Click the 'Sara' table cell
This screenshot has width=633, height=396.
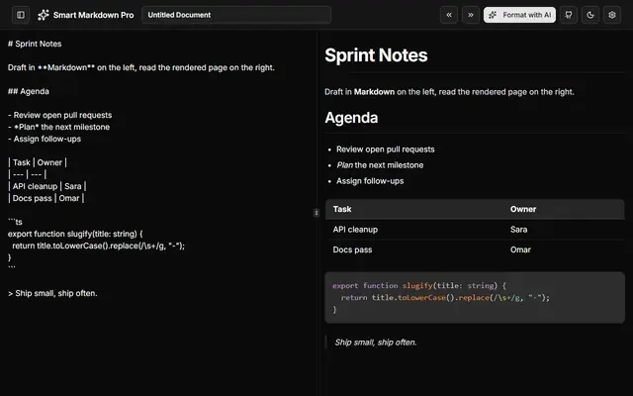[x=518, y=230]
